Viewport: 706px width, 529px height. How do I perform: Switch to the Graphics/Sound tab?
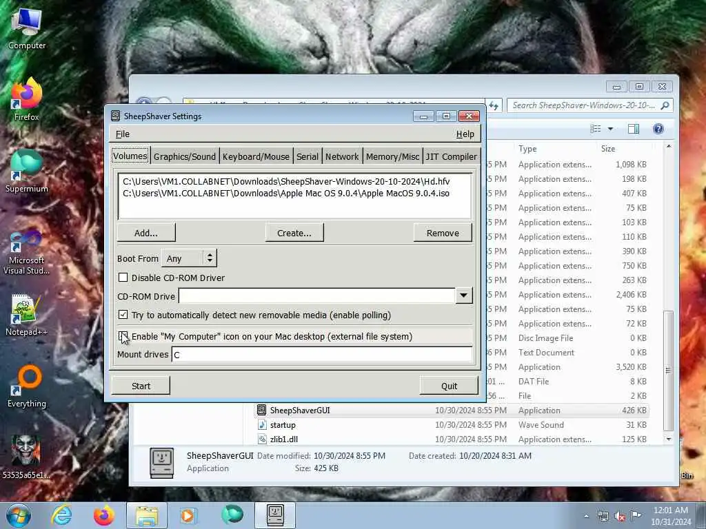coord(185,156)
